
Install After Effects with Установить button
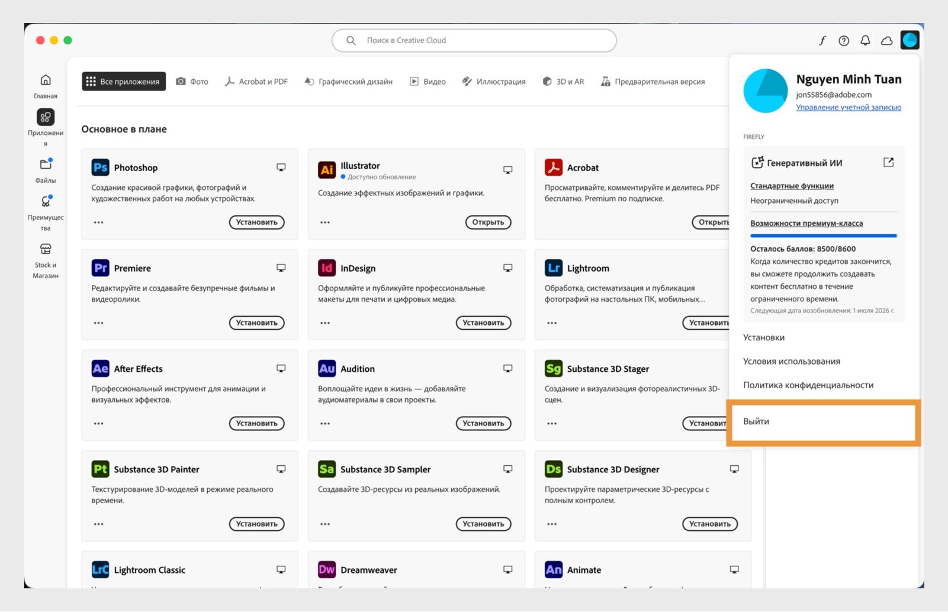257,424
